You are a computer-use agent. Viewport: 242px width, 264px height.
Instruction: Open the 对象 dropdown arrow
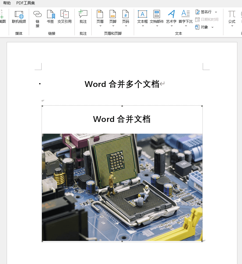(212, 27)
